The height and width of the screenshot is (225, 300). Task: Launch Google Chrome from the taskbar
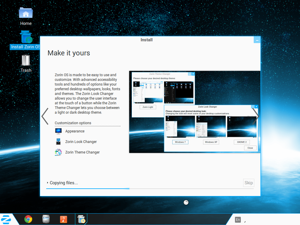pyautogui.click(x=28, y=219)
